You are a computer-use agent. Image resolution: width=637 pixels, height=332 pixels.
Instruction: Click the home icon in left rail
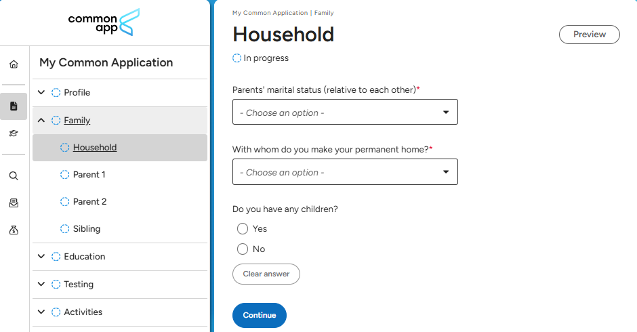pos(14,64)
